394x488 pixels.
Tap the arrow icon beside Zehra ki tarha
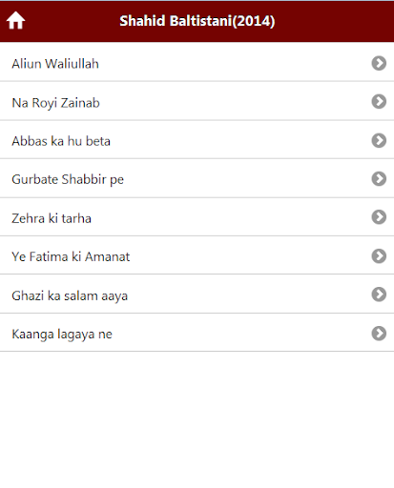(379, 217)
